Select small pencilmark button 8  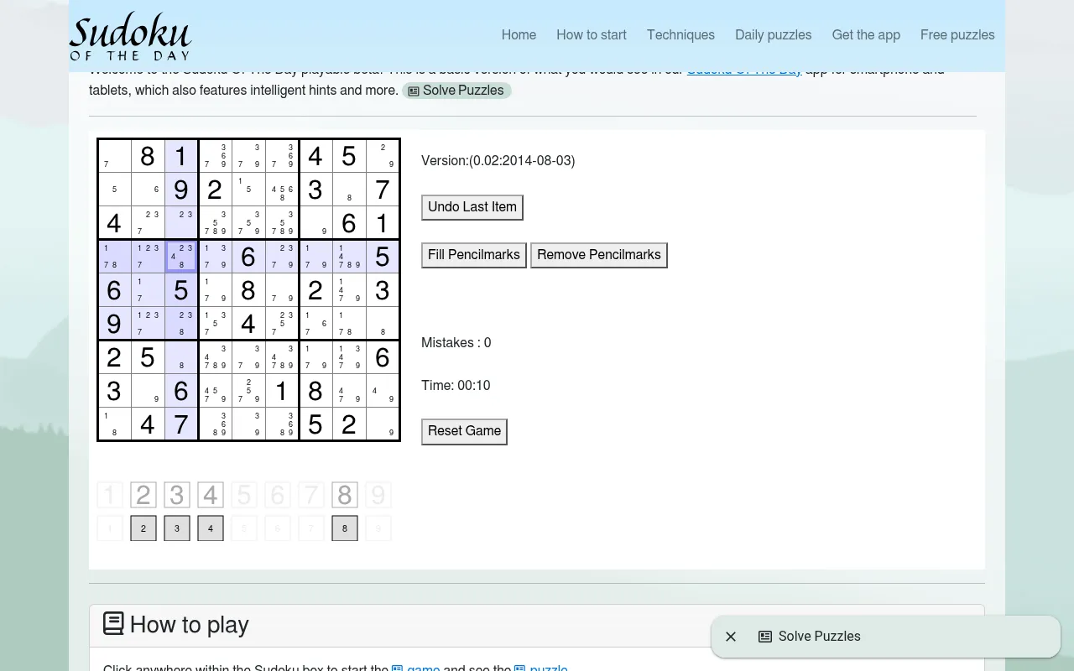[345, 528]
